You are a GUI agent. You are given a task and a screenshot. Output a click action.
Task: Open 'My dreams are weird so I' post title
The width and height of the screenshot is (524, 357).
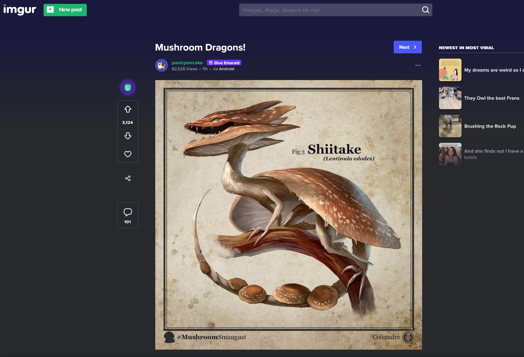[494, 70]
